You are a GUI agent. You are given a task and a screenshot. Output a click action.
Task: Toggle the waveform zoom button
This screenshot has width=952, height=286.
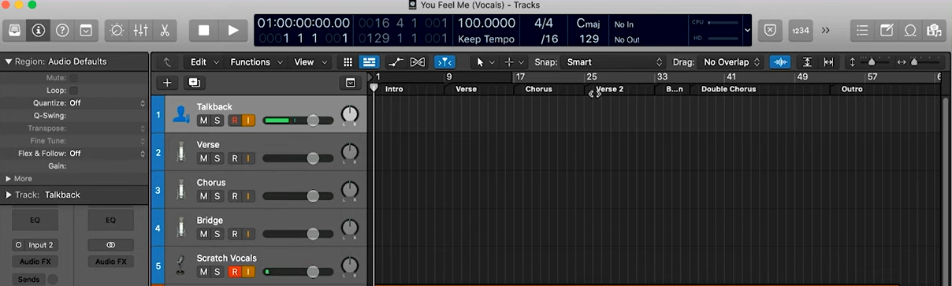click(780, 61)
